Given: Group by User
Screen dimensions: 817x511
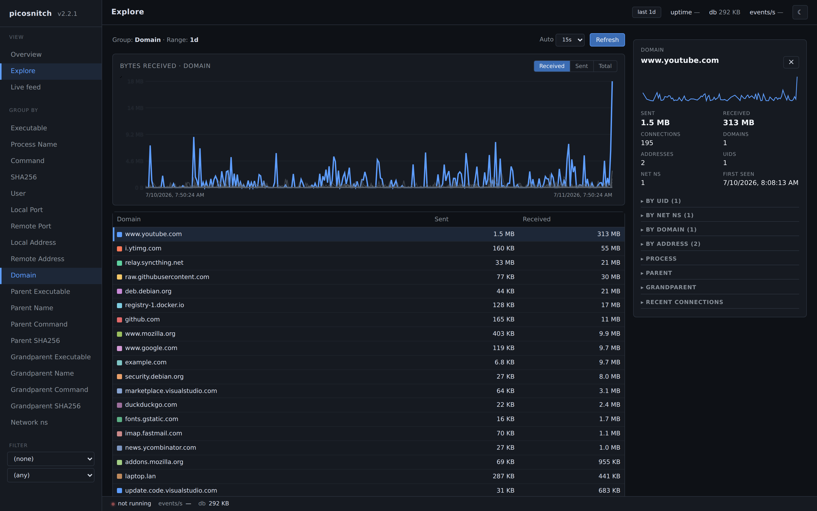Looking at the screenshot, I should coord(51,194).
